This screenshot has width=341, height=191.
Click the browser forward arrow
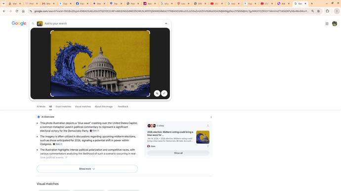10,11
